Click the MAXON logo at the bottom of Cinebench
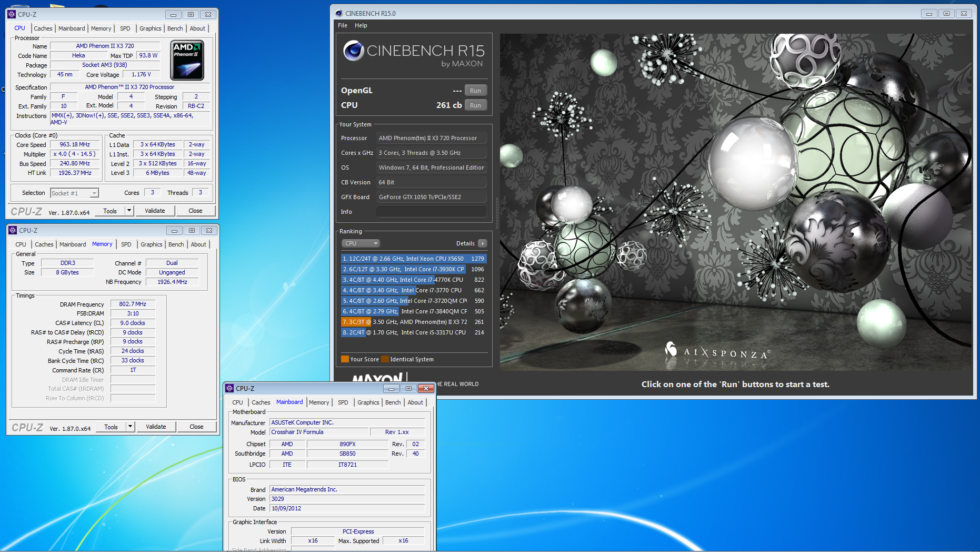Viewport: 980px width, 552px height. (x=377, y=378)
